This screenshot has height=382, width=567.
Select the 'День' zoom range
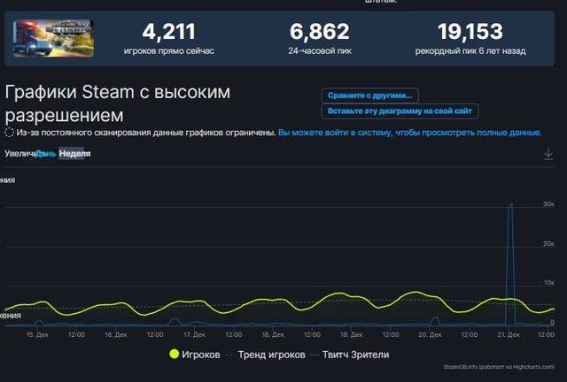point(46,154)
